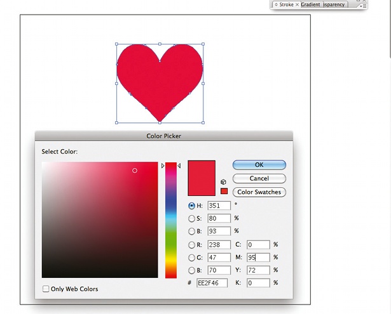Click the out-of-gamut warning cube icon
Image resolution: width=391 pixels, height=314 pixels.
coord(223,182)
